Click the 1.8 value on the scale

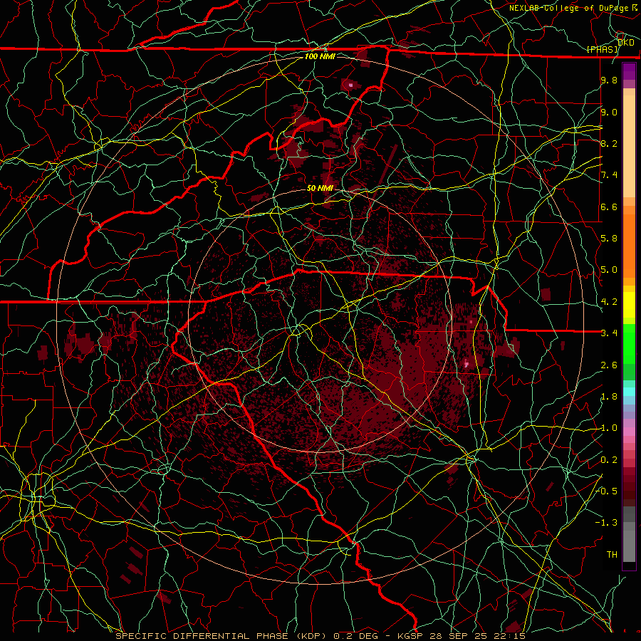(x=609, y=397)
